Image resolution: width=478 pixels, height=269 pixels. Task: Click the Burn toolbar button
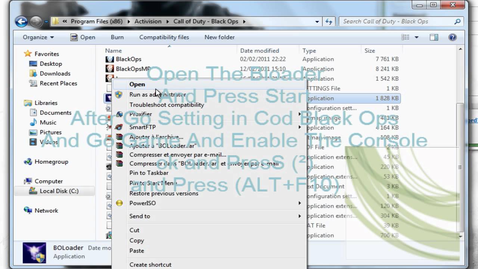tap(117, 37)
